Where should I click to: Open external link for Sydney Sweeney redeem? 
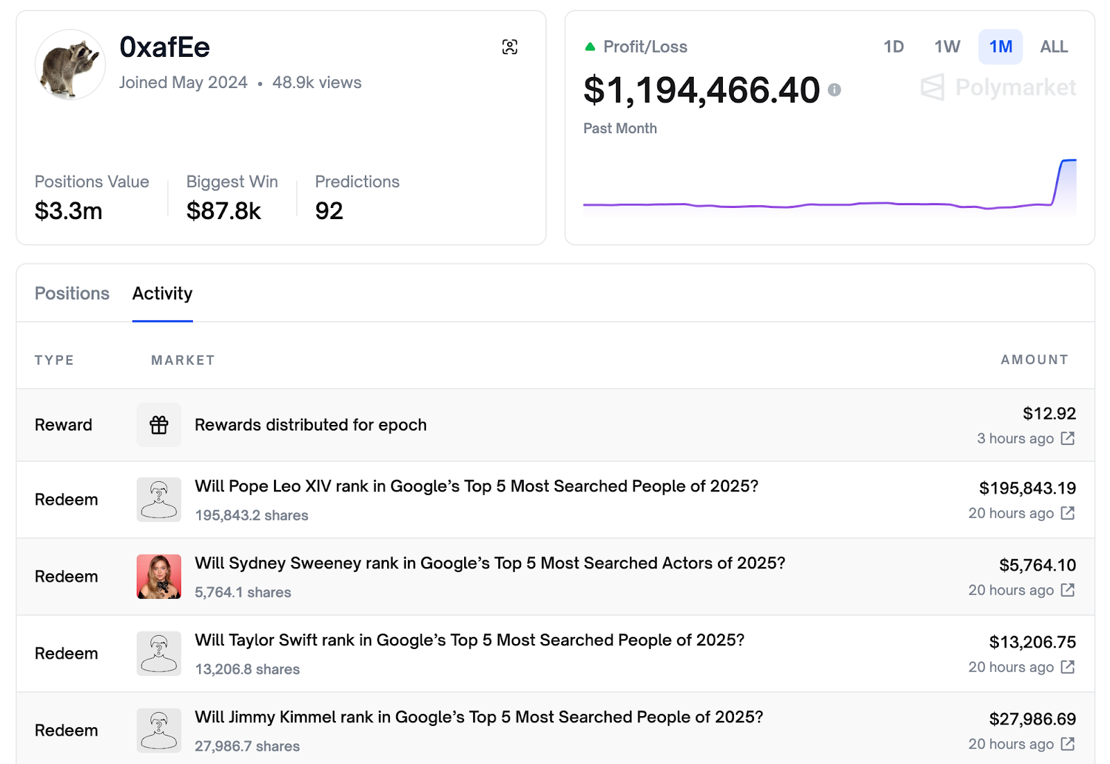pyautogui.click(x=1068, y=590)
